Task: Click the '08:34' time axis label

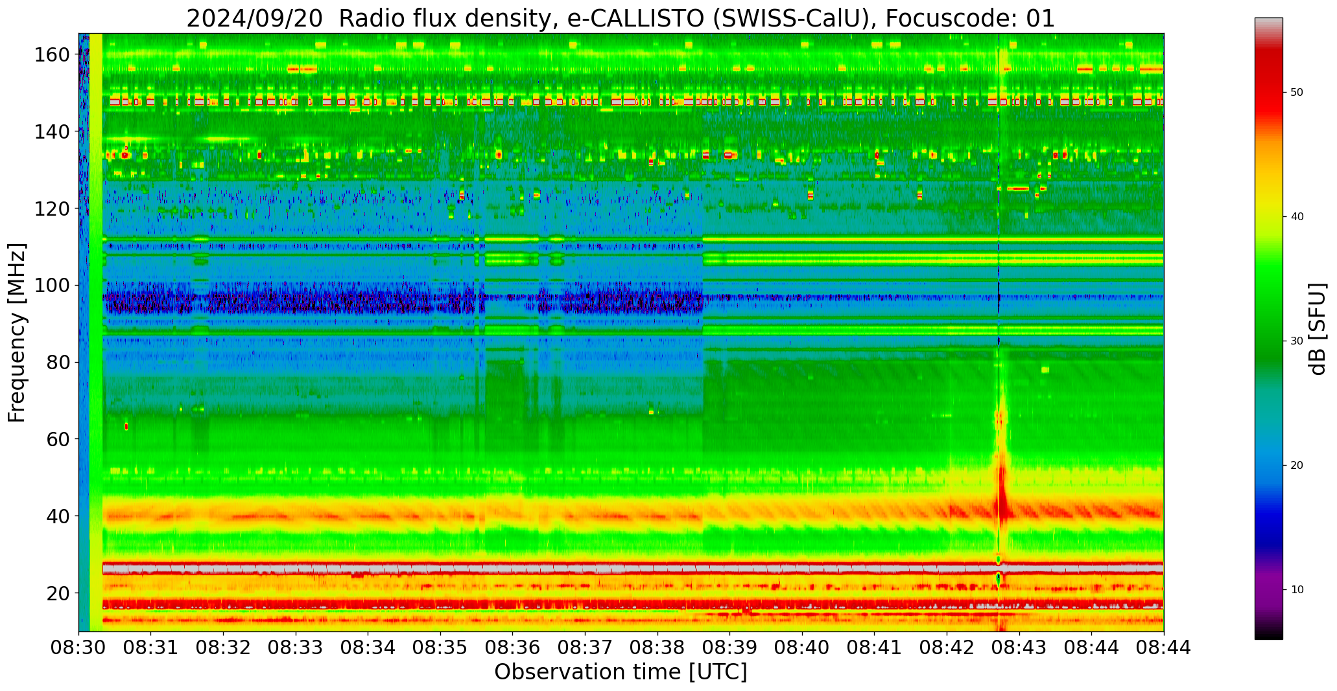Action: coord(368,648)
